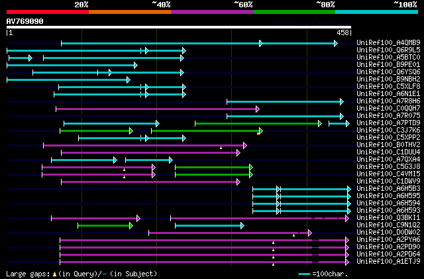Click the green ~80% identity legend segment
This screenshot has width=424, height=279.
[x=294, y=12]
